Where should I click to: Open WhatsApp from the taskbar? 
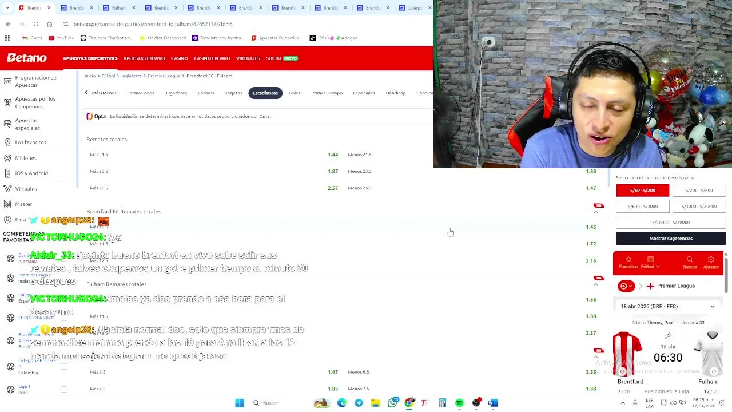(392, 403)
